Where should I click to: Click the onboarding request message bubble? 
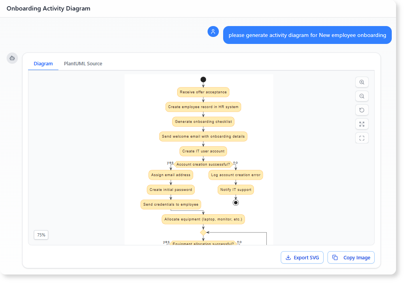(307, 35)
